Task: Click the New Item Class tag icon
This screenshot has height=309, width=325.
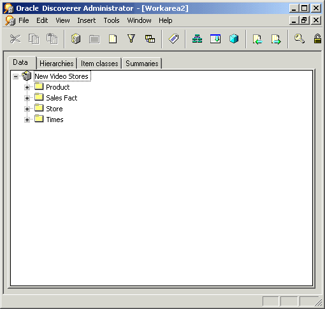Action: pos(173,39)
